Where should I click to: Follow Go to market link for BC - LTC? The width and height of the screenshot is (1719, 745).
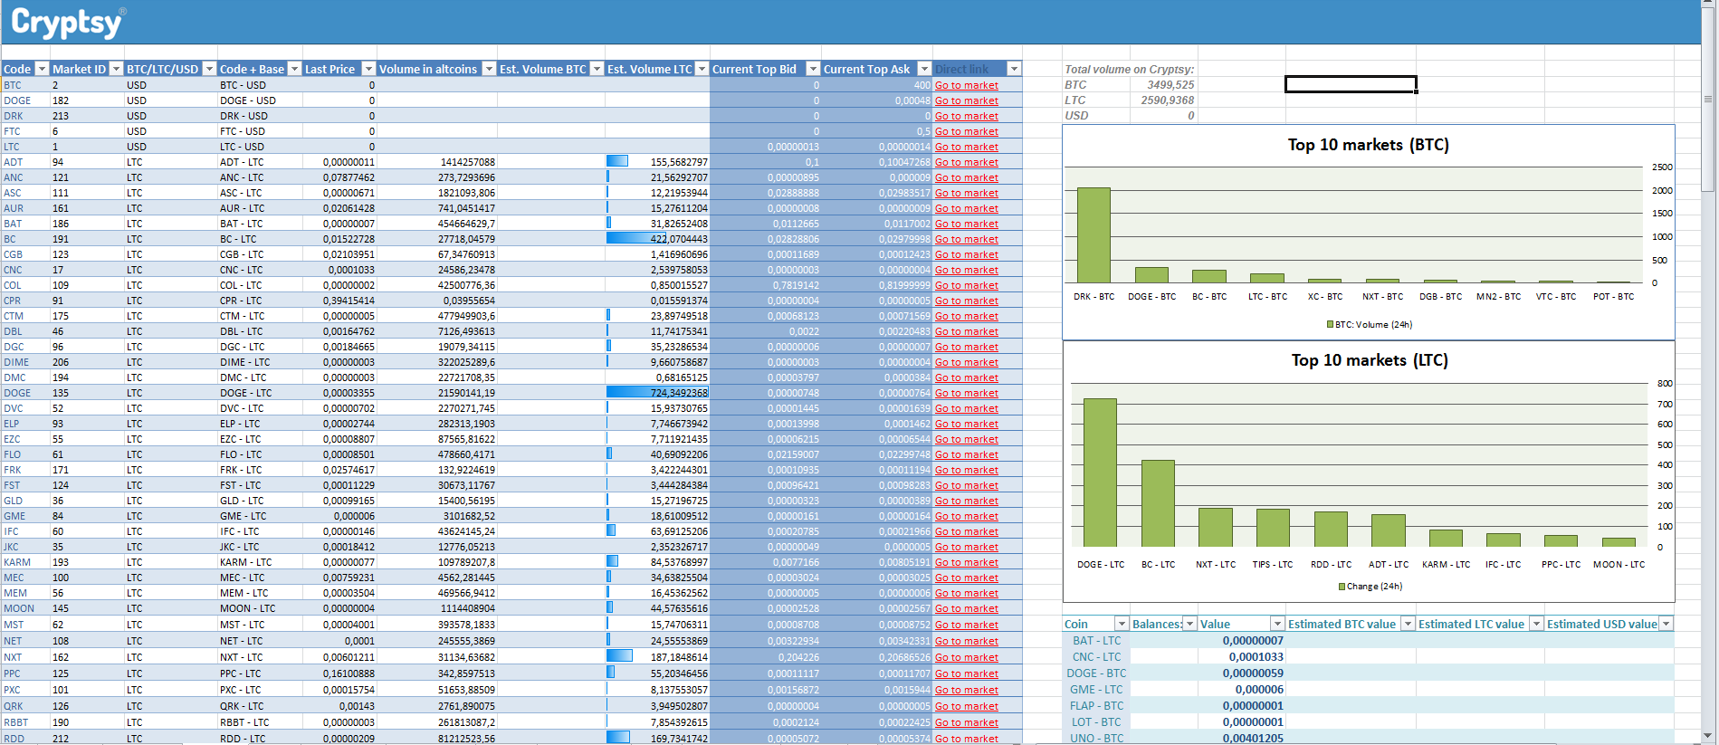coord(967,239)
